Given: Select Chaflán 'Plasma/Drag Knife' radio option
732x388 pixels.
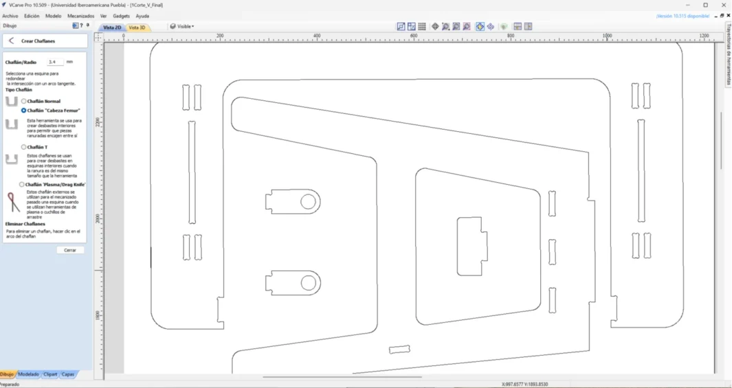Looking at the screenshot, I should 22,184.
